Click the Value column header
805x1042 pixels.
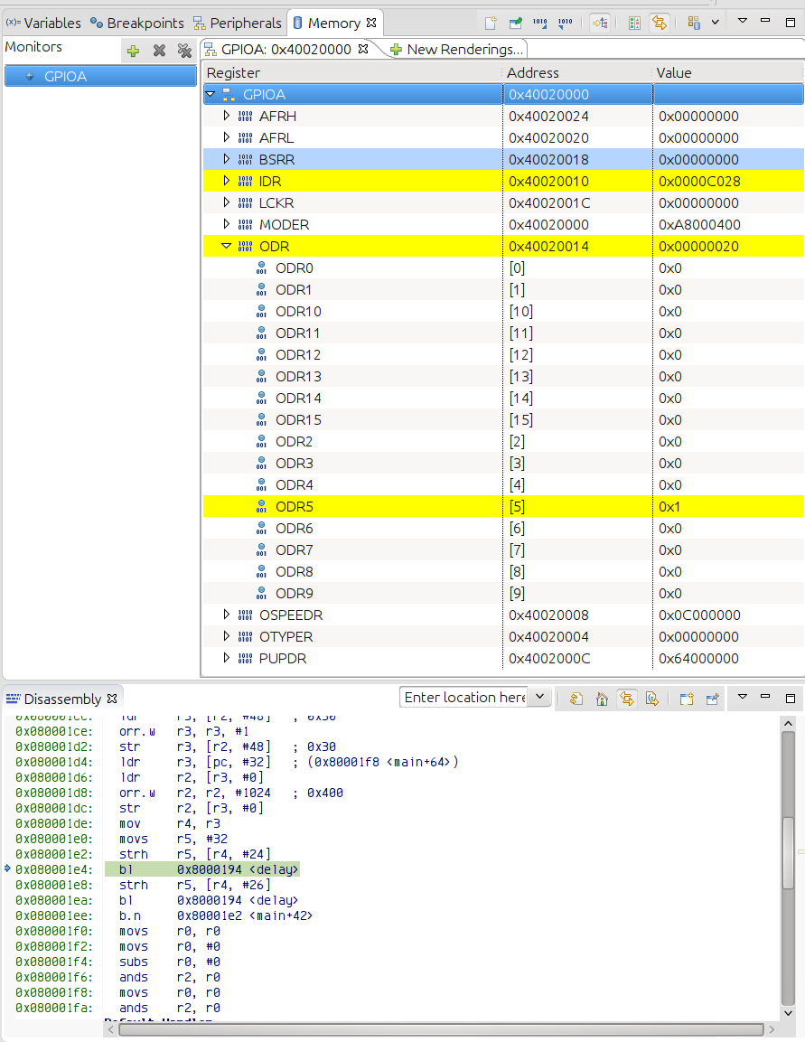click(x=728, y=73)
